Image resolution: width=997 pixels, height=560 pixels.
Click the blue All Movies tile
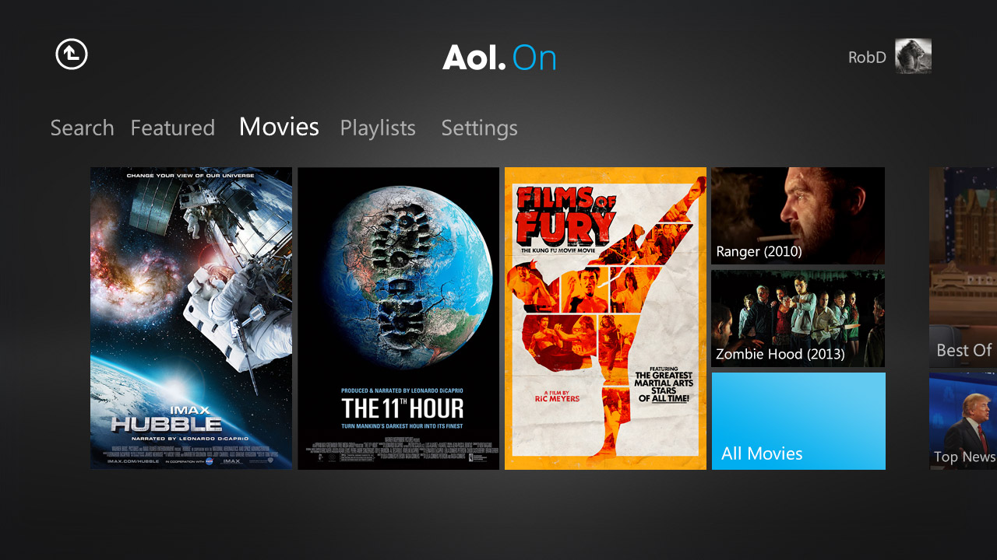click(x=798, y=421)
